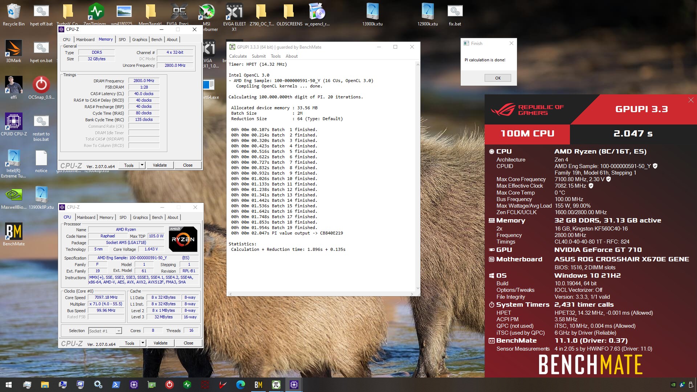Launch the Intel Extreme Tuning shortcut
This screenshot has width=697, height=392.
point(14,163)
